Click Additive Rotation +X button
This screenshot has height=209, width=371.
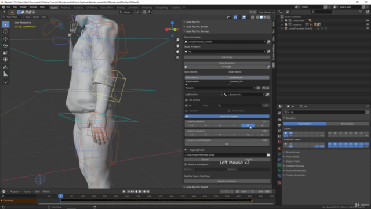191,125
